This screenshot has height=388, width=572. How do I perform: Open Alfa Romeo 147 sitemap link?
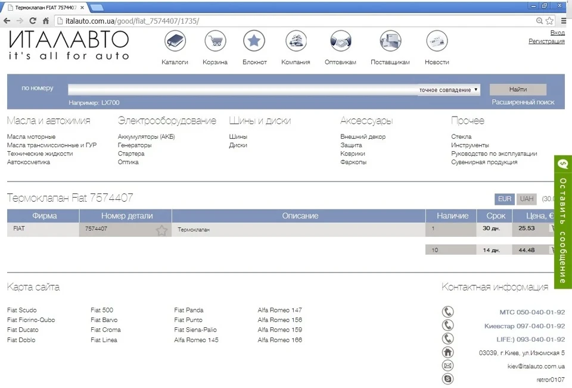pos(280,310)
